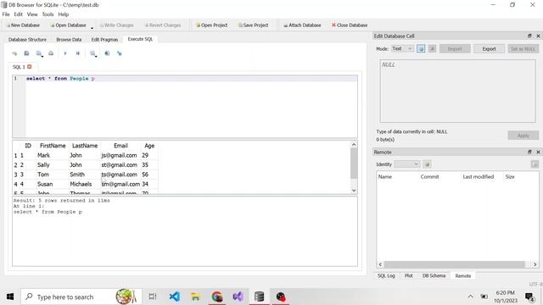Screen dimensions: 543x305
Task: Open a new SQL tab icon
Action: [14, 53]
